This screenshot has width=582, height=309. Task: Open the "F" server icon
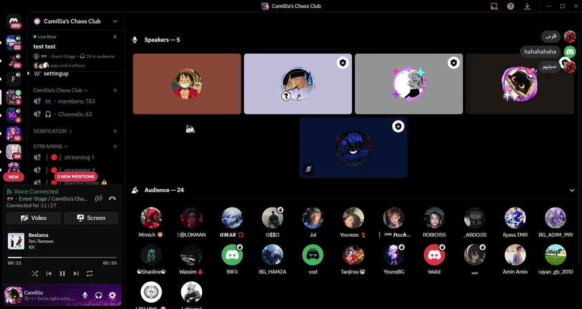click(x=13, y=79)
